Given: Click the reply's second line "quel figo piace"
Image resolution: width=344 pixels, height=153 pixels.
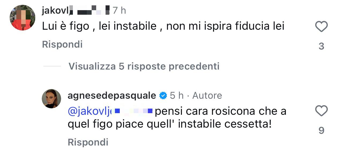Looking at the screenshot, I should (169, 124).
